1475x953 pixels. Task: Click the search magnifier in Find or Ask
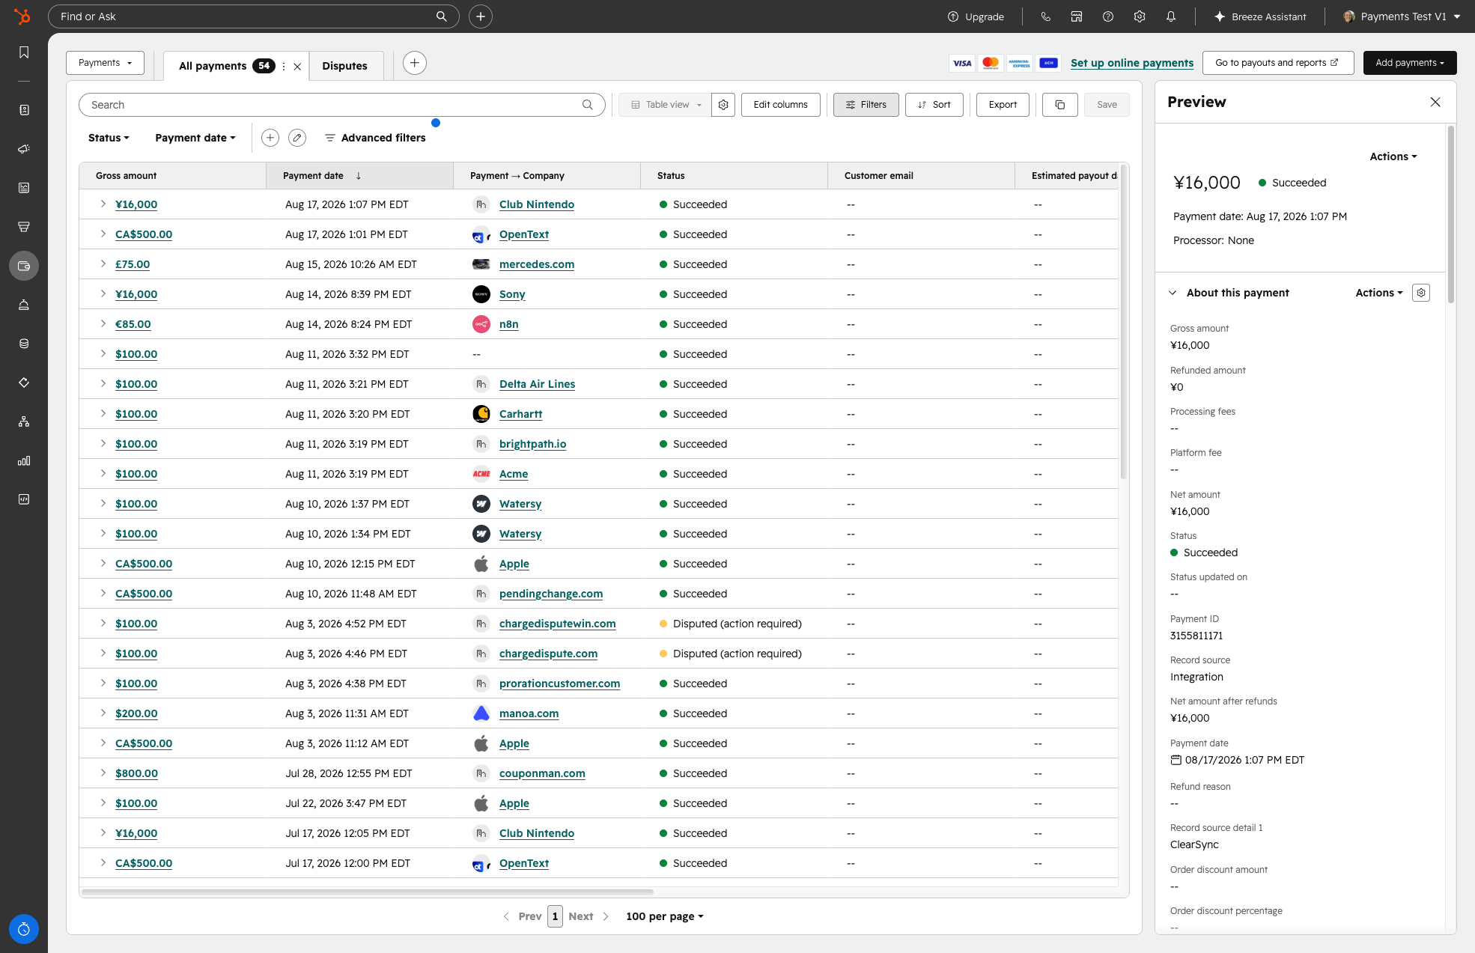(442, 16)
